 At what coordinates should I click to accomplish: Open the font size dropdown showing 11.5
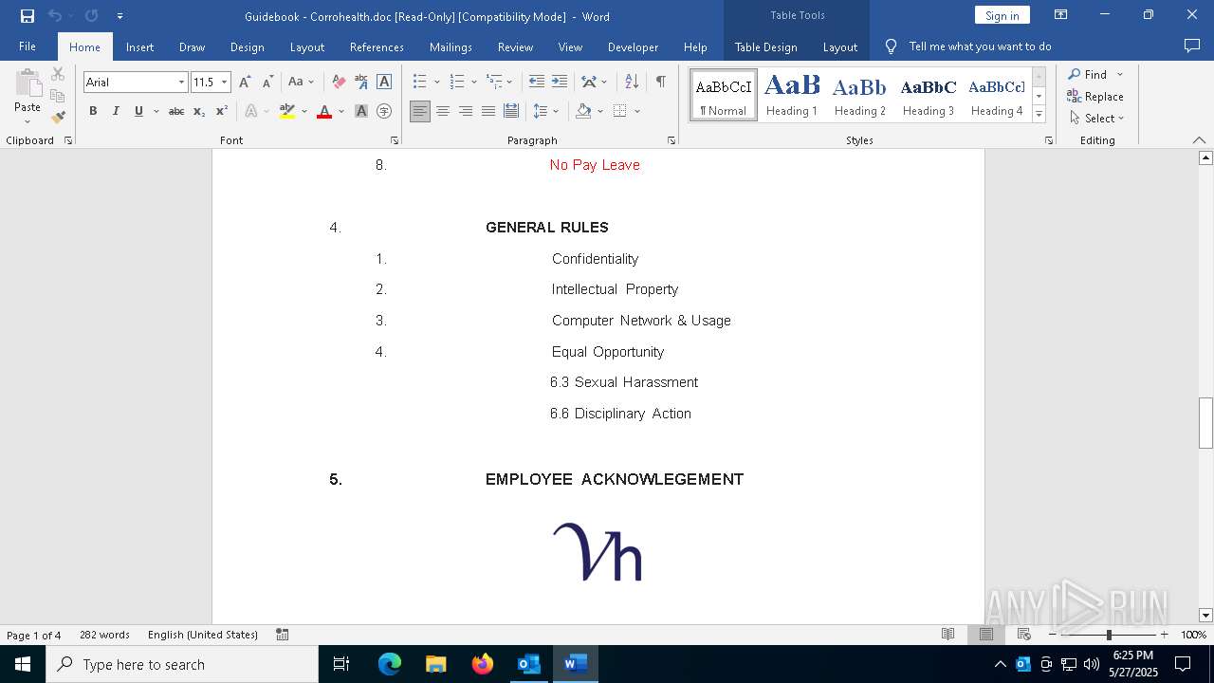[224, 83]
